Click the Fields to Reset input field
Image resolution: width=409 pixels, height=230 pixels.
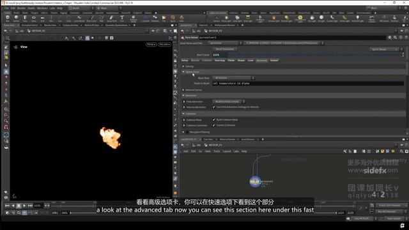coord(308,84)
